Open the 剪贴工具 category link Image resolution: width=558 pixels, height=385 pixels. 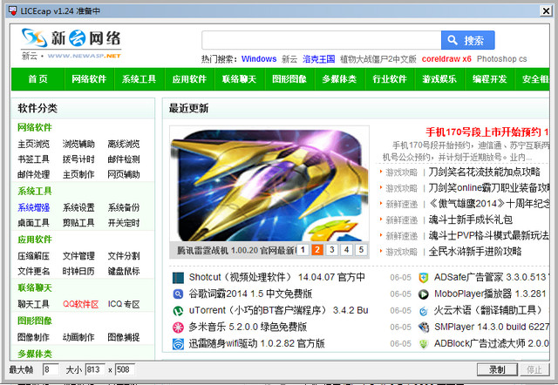pyautogui.click(x=78, y=223)
